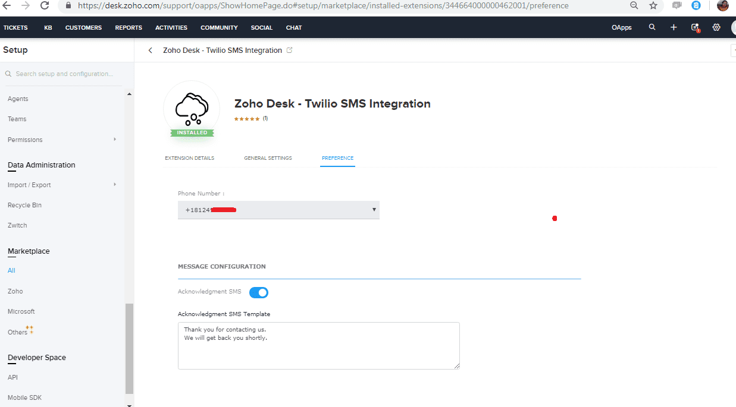Screen dimensions: 736x407
Task: Expand the Permissions submenu arrow
Action: click(115, 140)
